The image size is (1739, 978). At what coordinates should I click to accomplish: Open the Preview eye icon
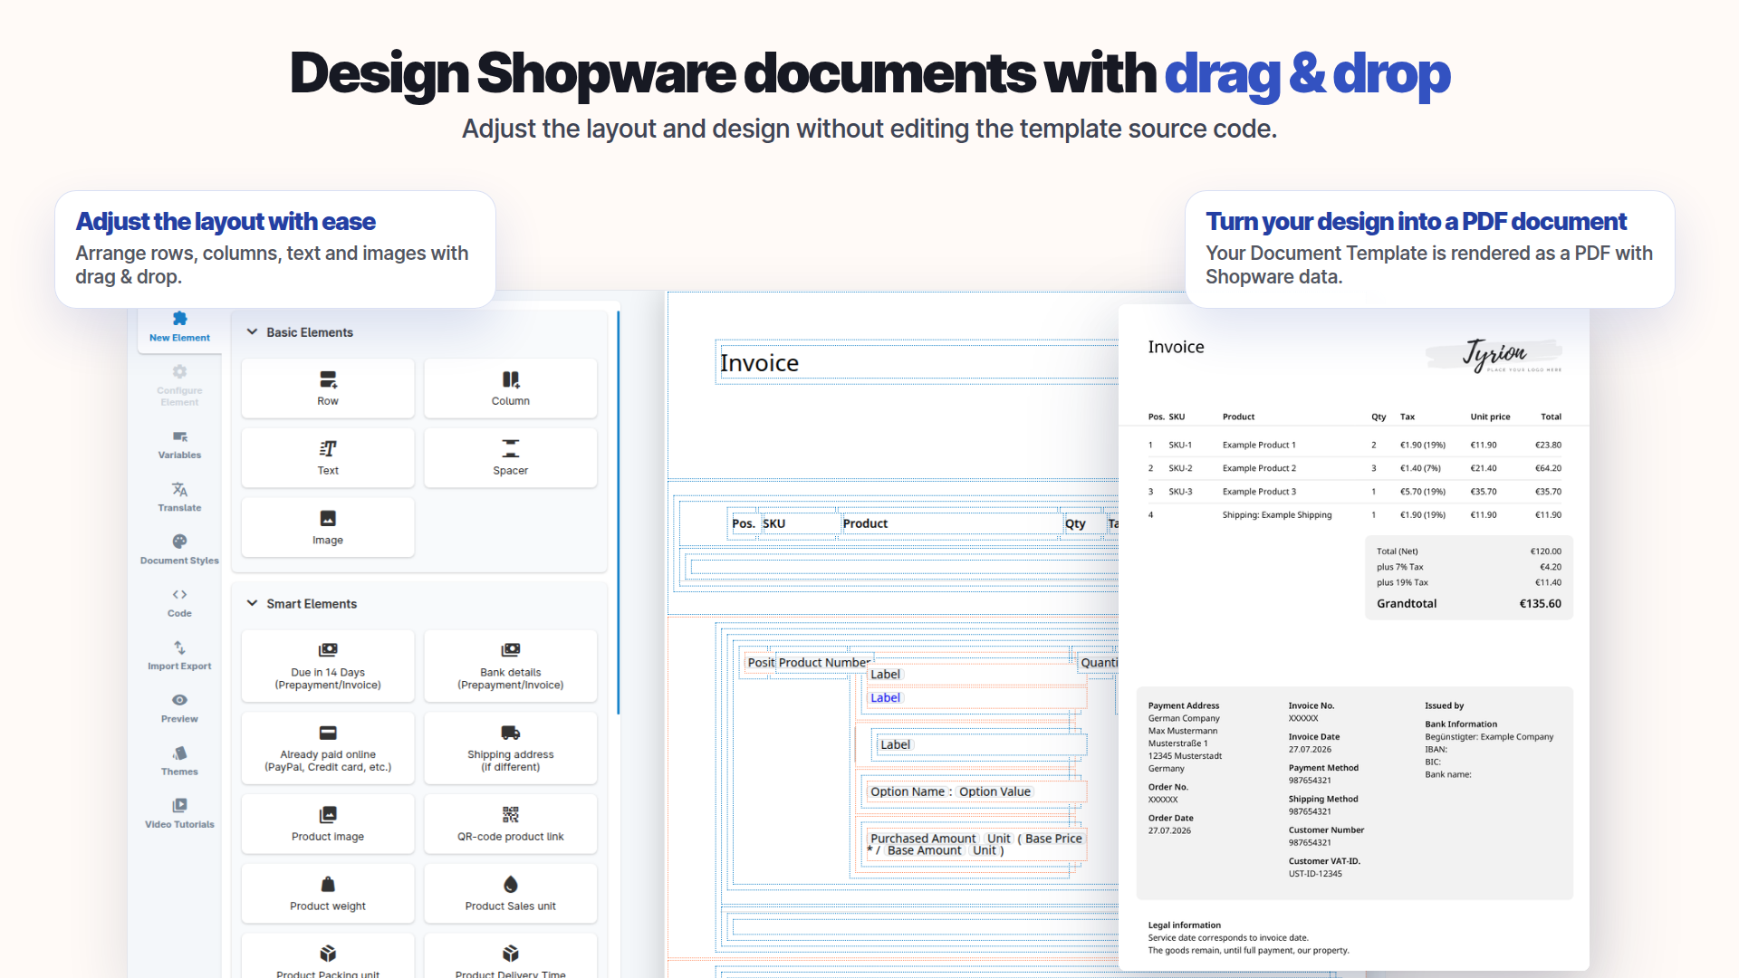179,700
